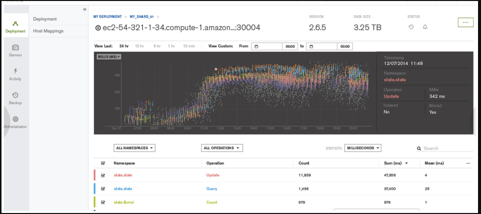Open the Backup clock icon
Viewport: 481px width, 214px height.
15,95
